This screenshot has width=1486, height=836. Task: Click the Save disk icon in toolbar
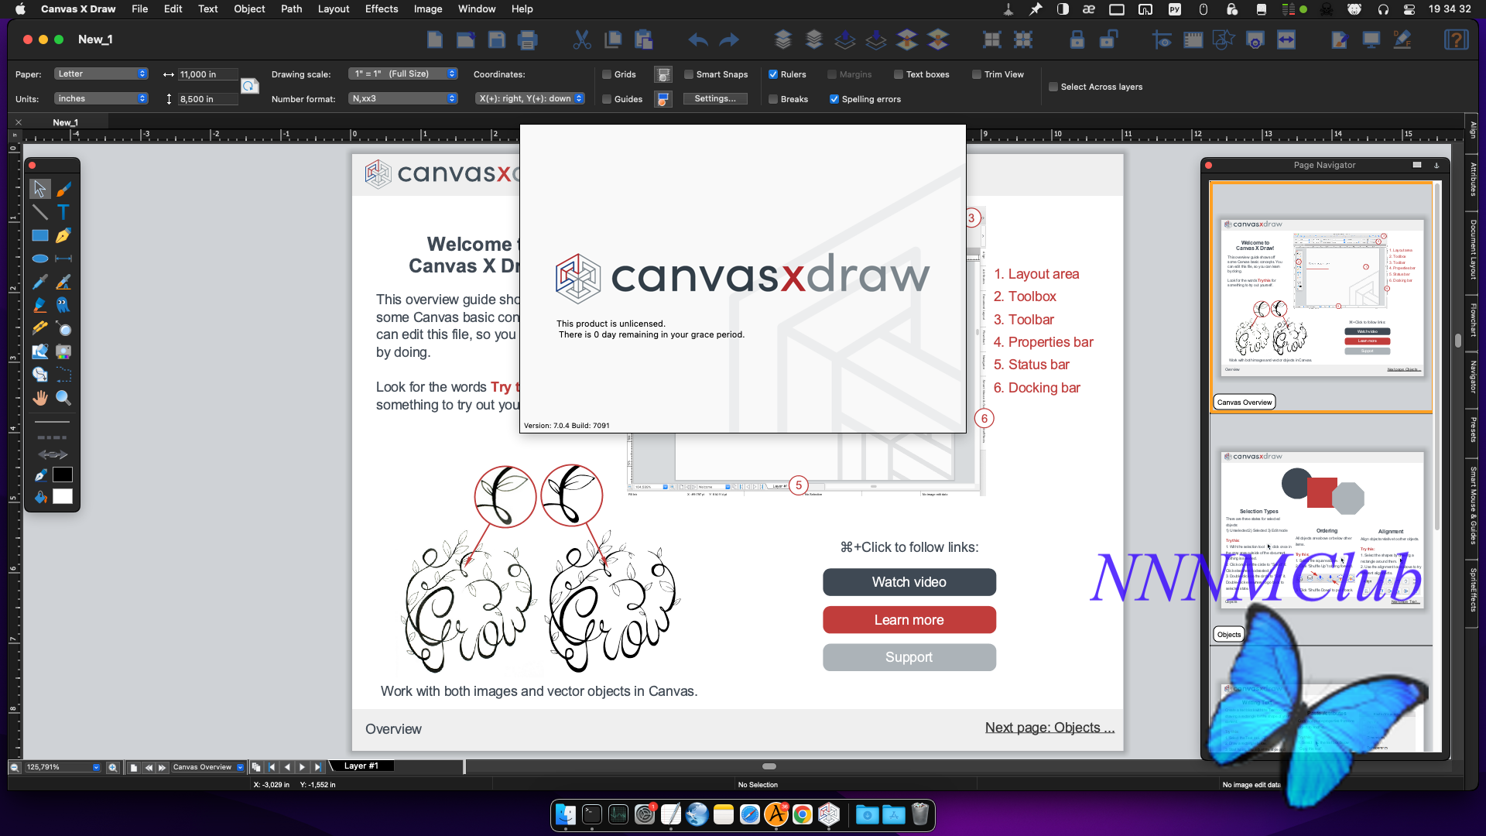(x=497, y=39)
